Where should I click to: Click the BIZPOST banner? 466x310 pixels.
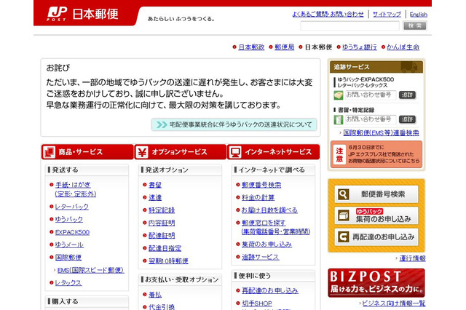tap(376, 282)
